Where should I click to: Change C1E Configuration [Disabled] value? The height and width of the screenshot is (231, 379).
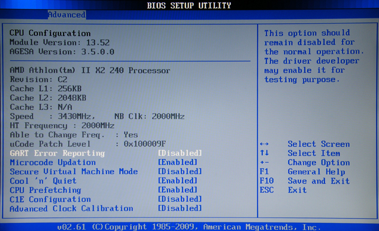coord(180,199)
